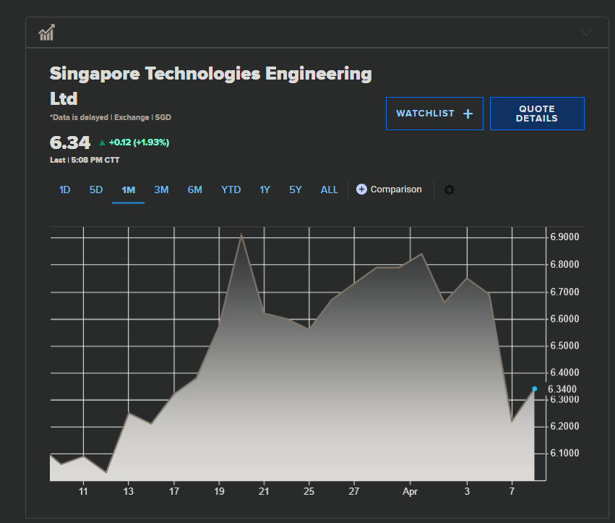
Task: Click the blue last-price dot on the chart
Action: (535, 389)
